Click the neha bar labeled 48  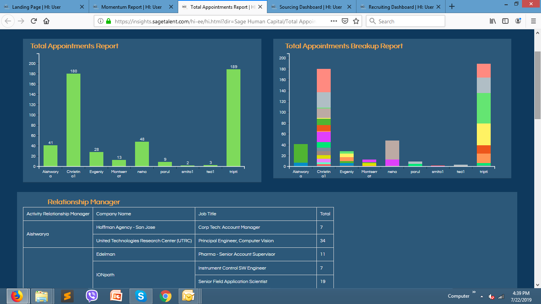(142, 154)
